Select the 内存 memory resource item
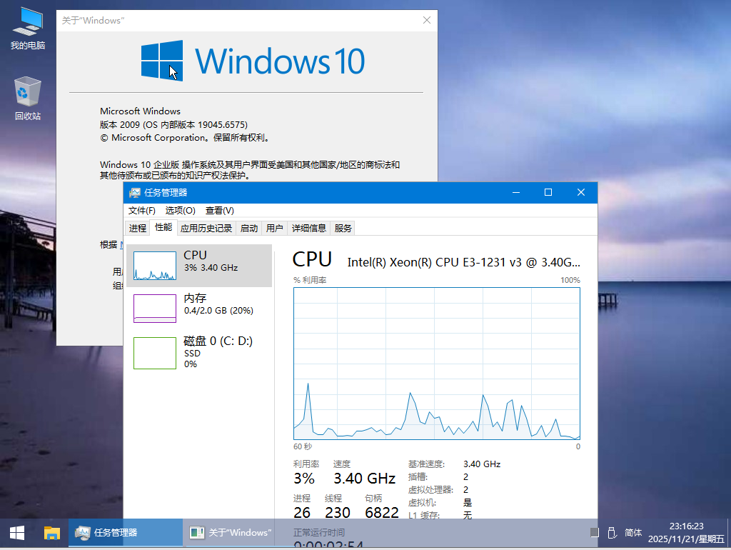The width and height of the screenshot is (731, 550). (198, 304)
